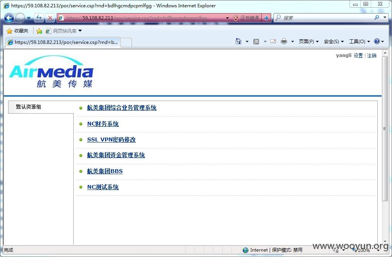392x257 pixels.
Task: Click the scrollbar up arrow
Action: (385, 53)
